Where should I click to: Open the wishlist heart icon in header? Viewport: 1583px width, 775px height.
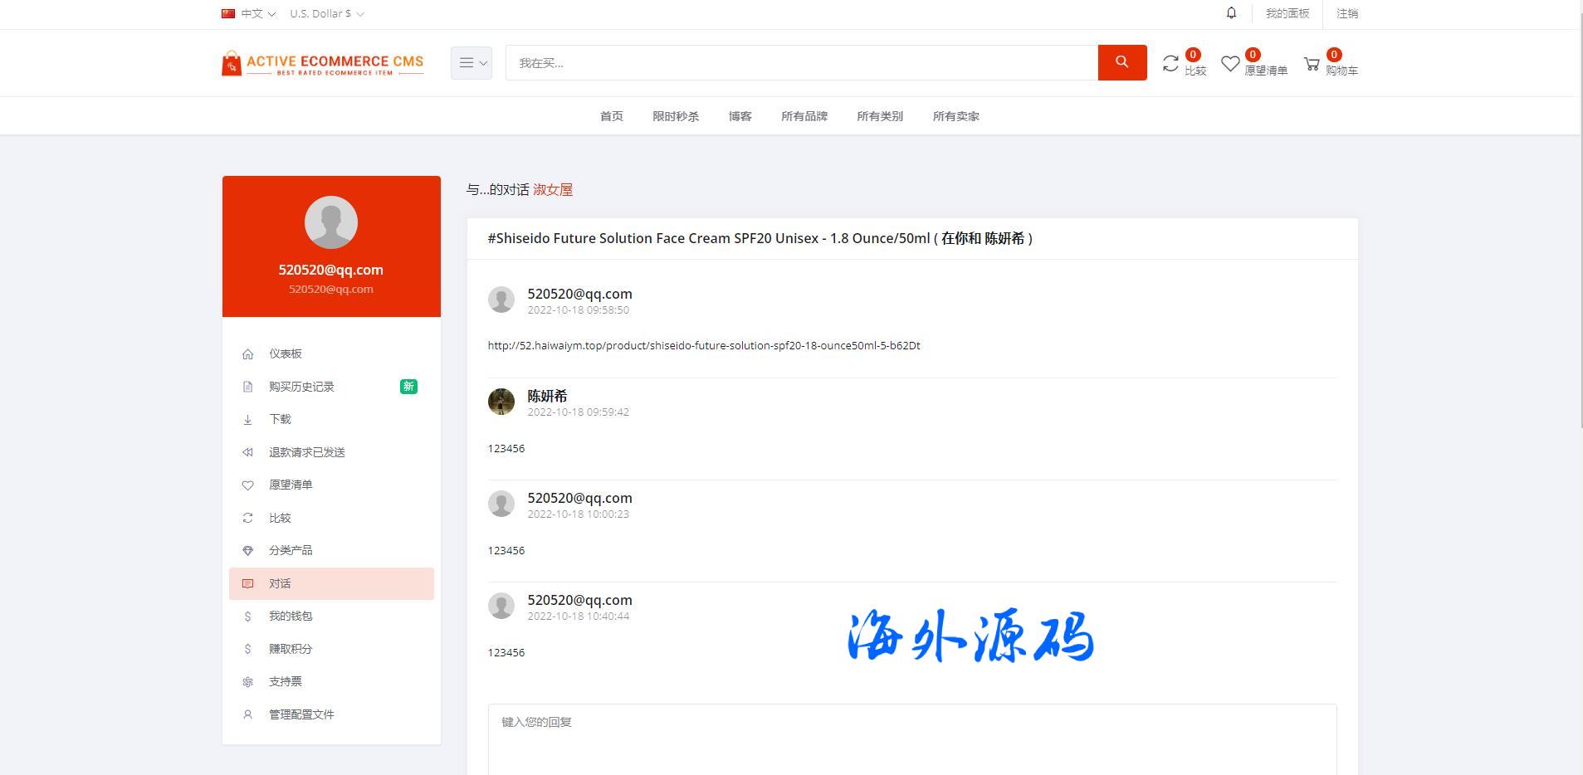[x=1230, y=64]
